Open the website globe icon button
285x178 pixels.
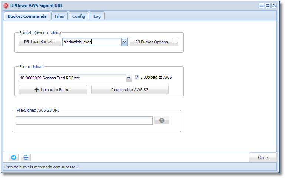[26, 158]
